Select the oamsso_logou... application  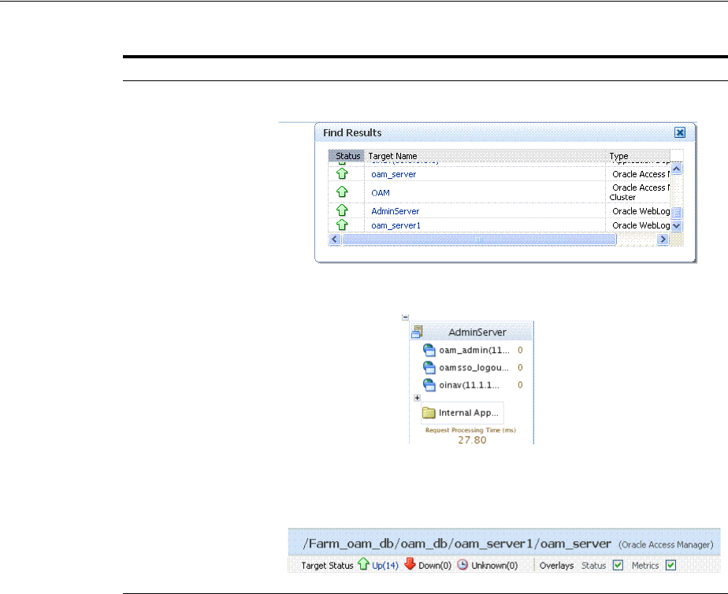coord(474,368)
